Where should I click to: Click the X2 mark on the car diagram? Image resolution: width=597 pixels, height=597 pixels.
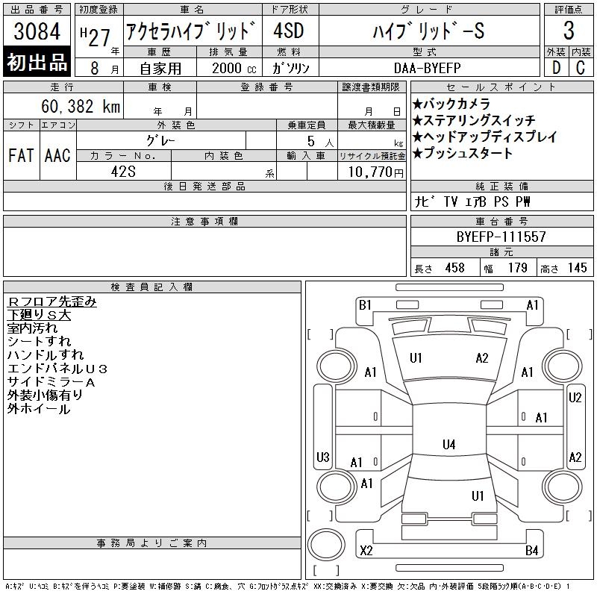coord(366,551)
